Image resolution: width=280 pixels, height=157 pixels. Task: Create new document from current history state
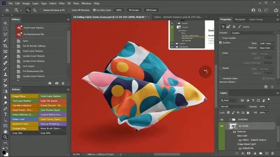click(50, 83)
